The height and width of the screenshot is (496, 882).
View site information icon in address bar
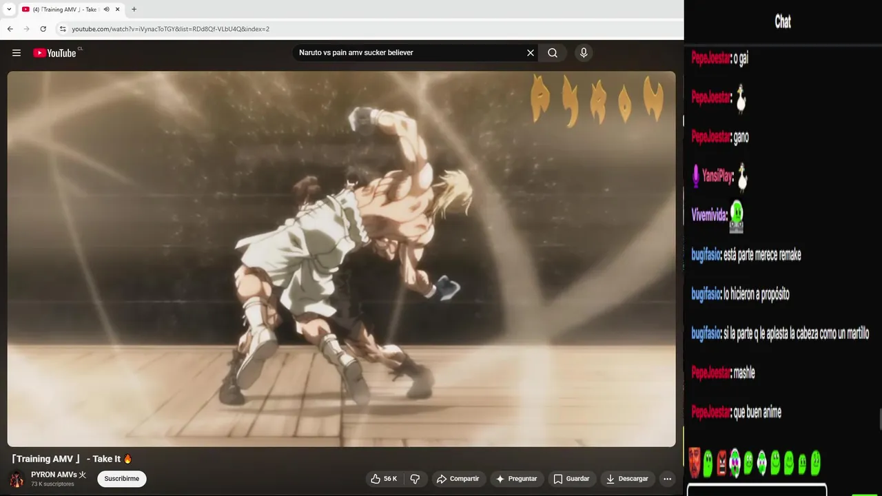(x=63, y=29)
